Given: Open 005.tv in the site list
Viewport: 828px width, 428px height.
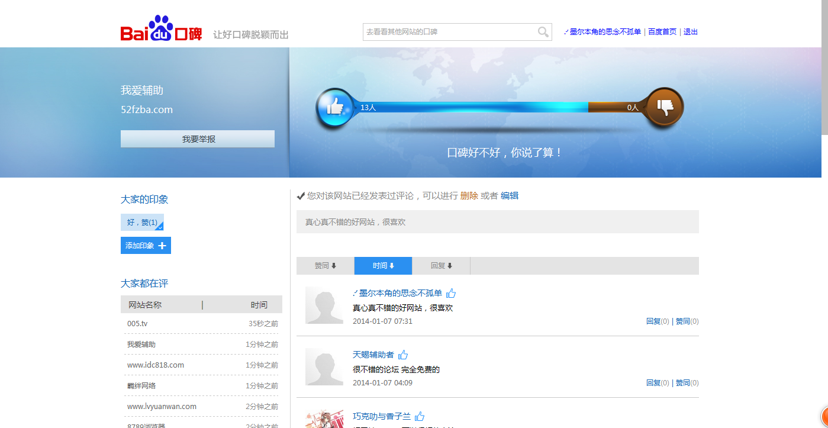Looking at the screenshot, I should [137, 324].
